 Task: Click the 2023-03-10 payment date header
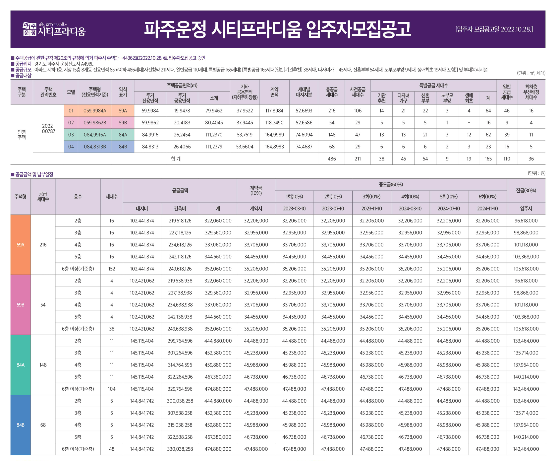tap(294, 208)
